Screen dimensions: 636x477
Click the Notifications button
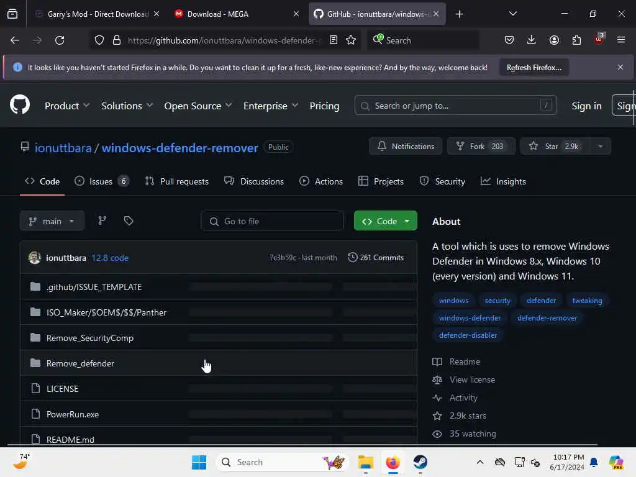(406, 146)
